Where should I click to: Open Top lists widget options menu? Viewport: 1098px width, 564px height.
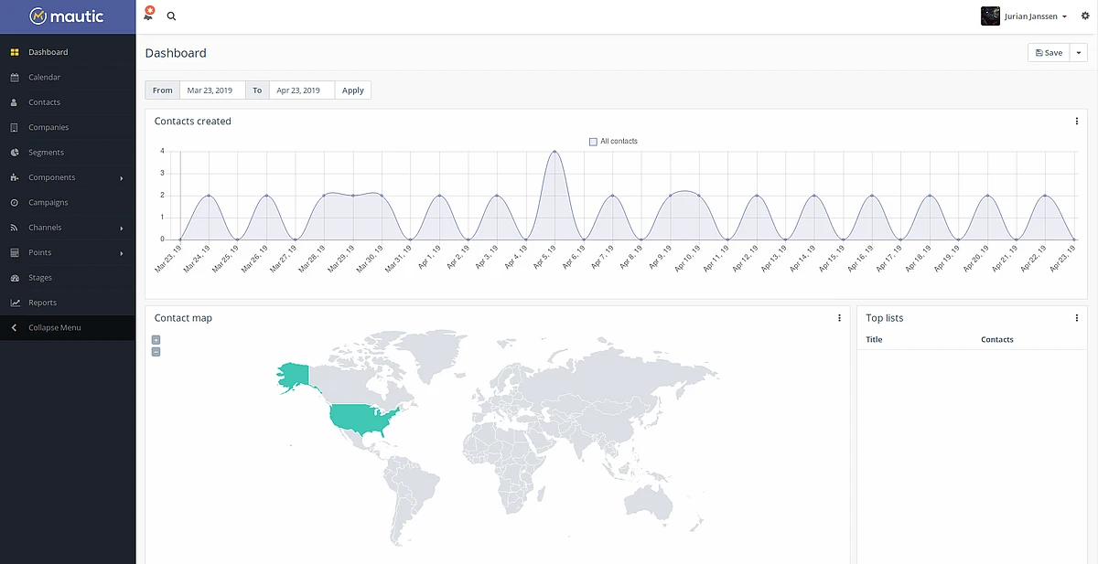click(1076, 318)
